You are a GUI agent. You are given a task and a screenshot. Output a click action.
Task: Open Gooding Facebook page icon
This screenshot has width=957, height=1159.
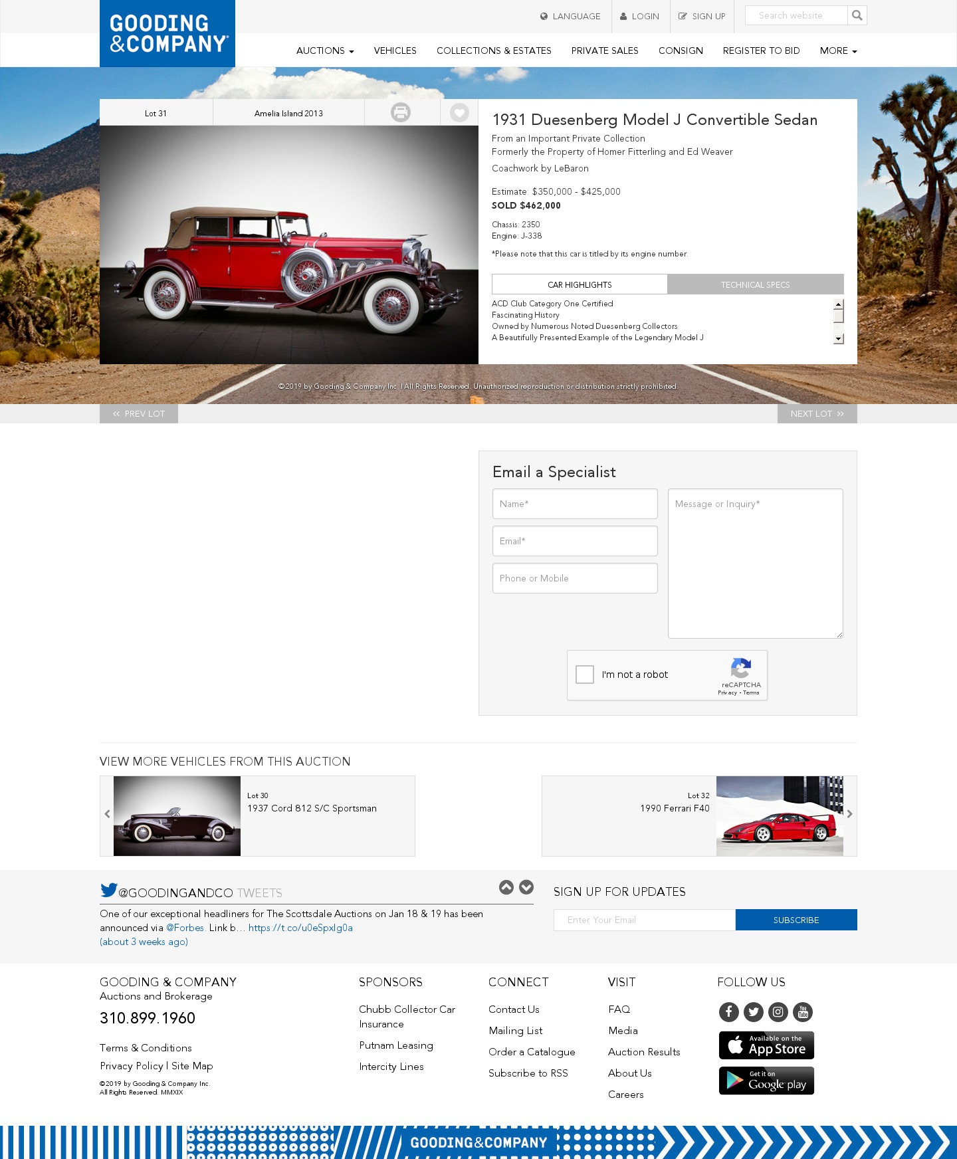[x=729, y=1012]
